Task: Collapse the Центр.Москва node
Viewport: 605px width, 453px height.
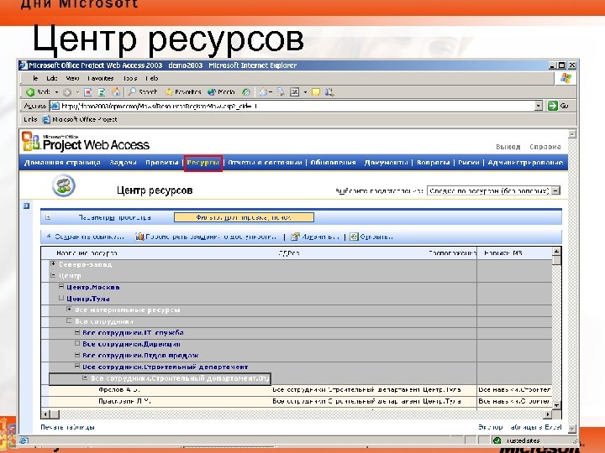Action: tap(61, 286)
